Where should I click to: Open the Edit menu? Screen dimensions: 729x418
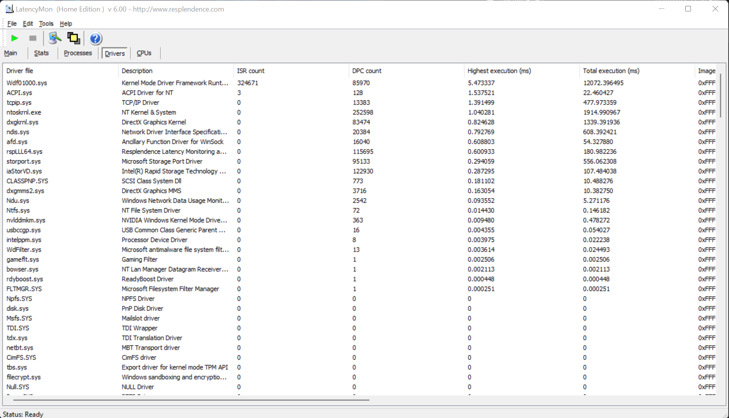28,23
